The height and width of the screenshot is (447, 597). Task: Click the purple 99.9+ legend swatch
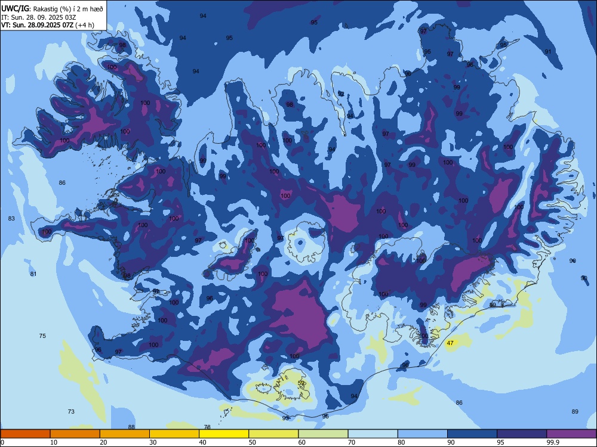(x=571, y=434)
